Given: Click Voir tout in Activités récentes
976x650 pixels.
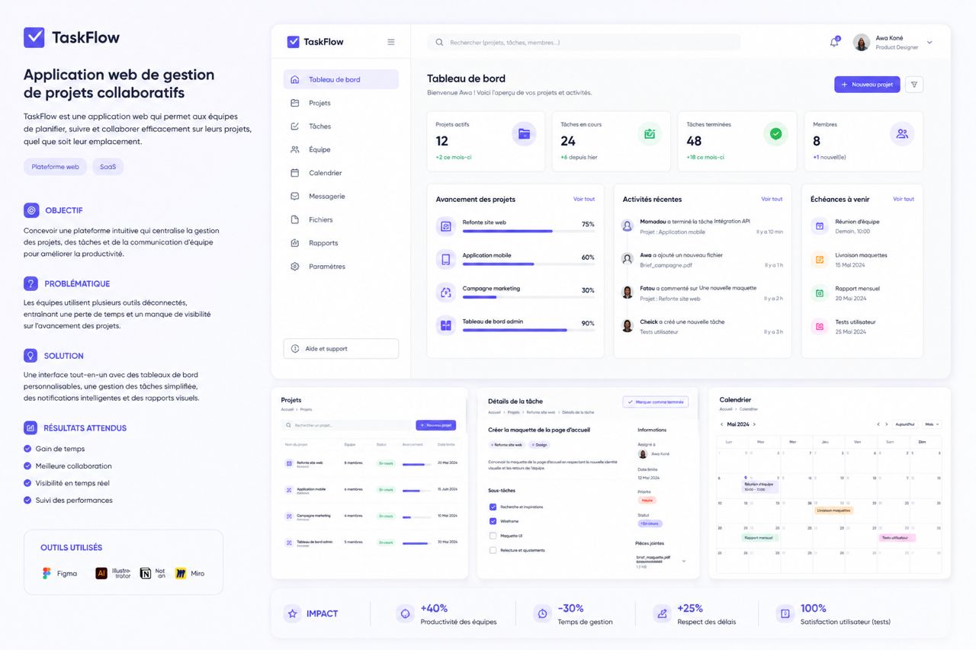Looking at the screenshot, I should click(x=772, y=199).
